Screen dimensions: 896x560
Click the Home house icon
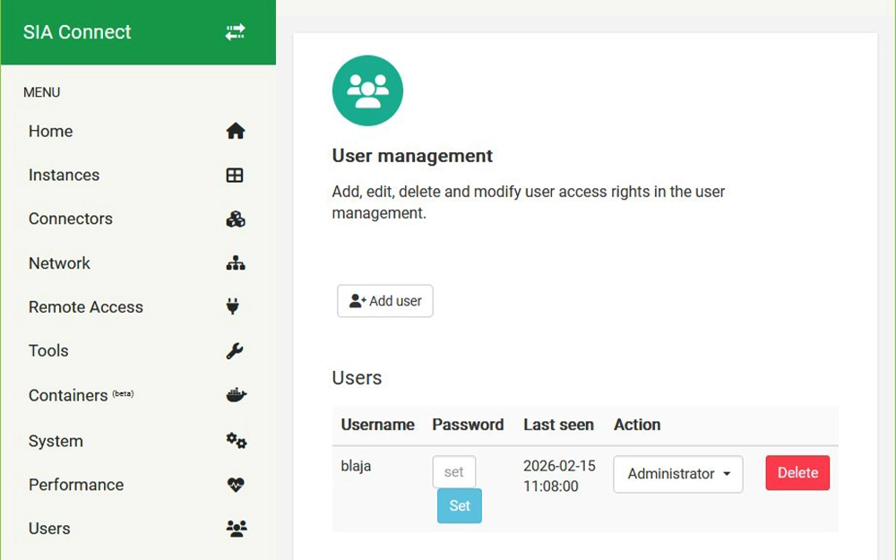[x=236, y=131]
